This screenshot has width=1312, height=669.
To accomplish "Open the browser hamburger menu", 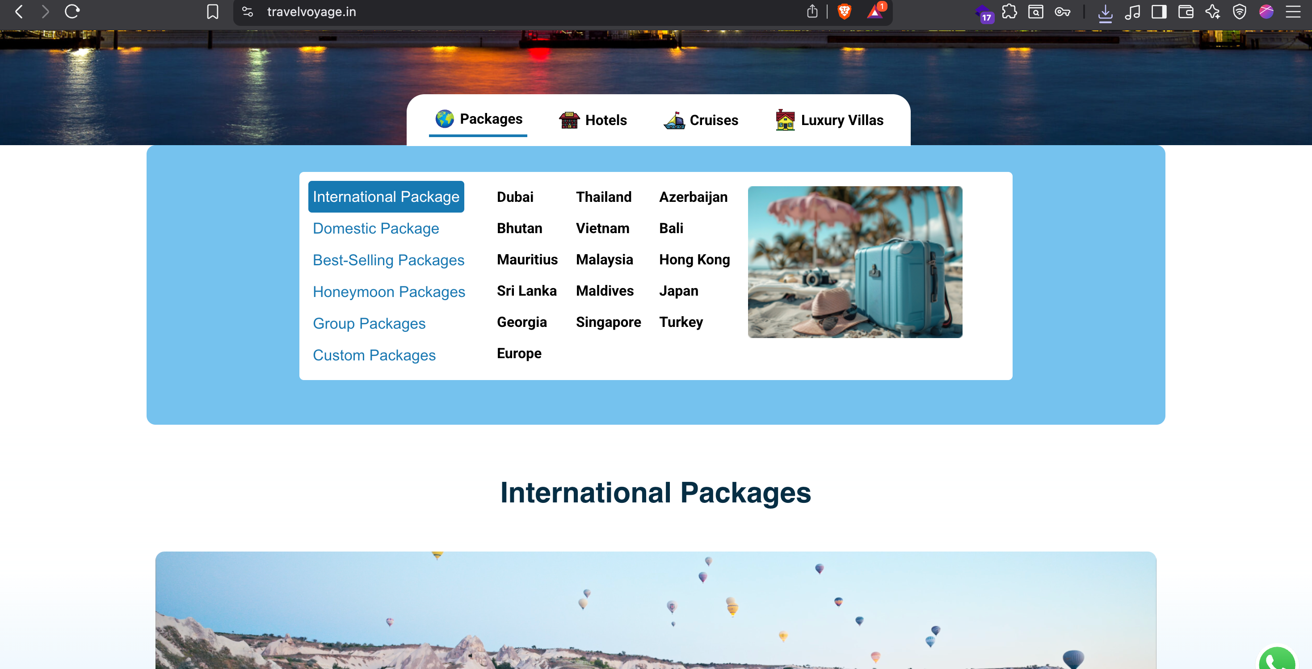I will tap(1293, 11).
